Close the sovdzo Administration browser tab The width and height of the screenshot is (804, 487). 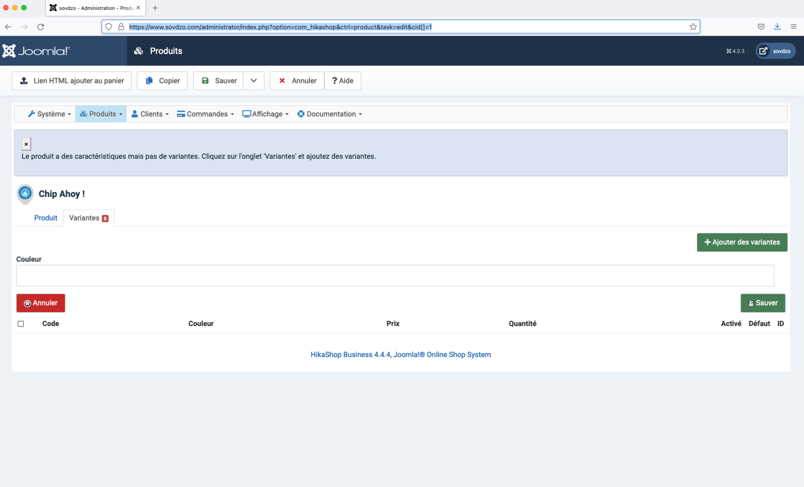point(138,8)
